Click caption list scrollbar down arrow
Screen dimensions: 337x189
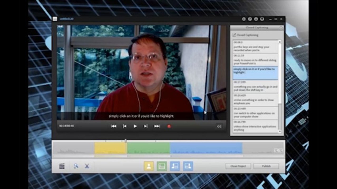280,131
